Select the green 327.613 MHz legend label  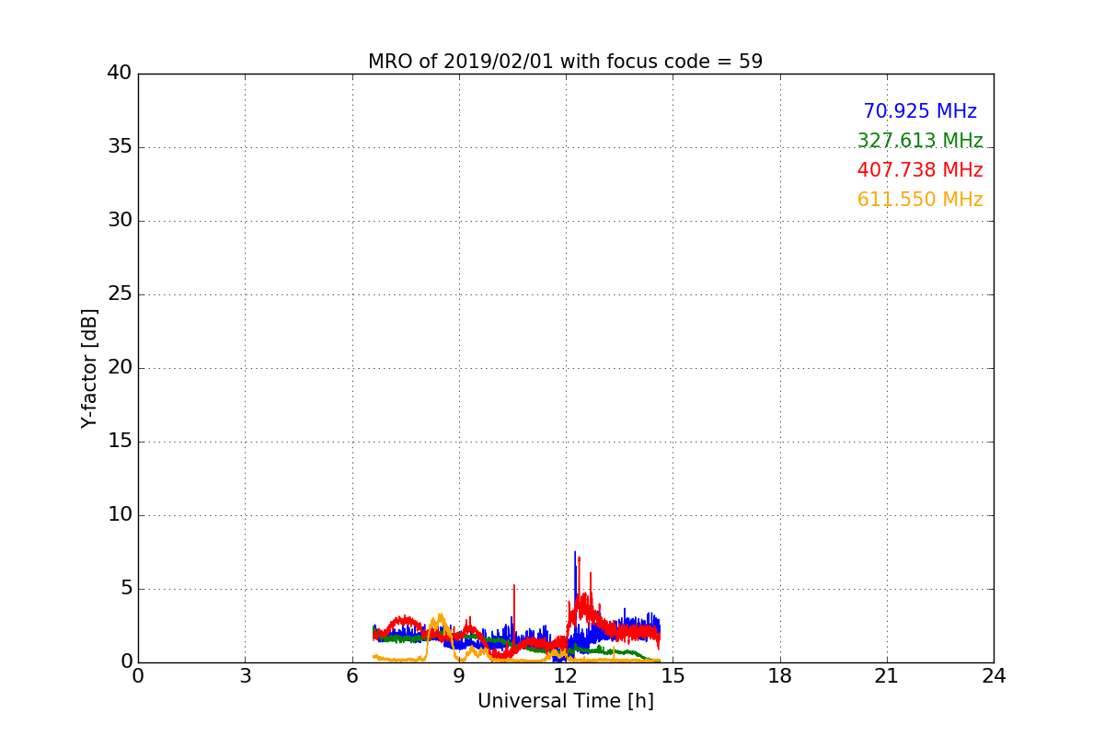coord(920,141)
